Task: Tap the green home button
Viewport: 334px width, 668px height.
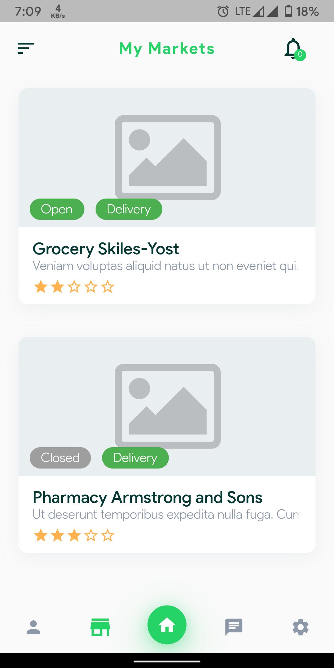Action: tap(167, 625)
